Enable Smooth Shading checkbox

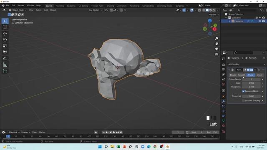pos(244,101)
